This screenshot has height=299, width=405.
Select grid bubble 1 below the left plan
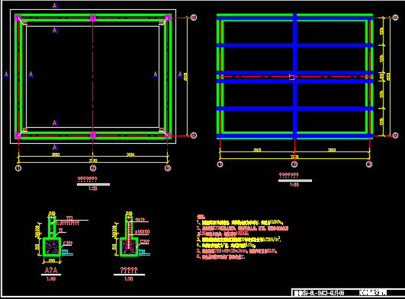[18, 168]
